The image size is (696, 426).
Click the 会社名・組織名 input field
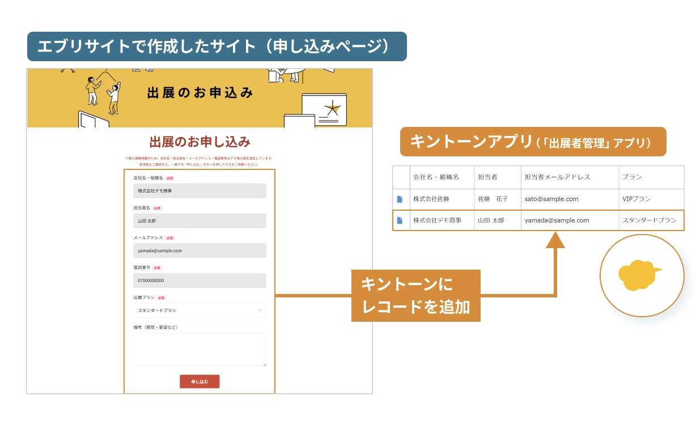coord(200,191)
